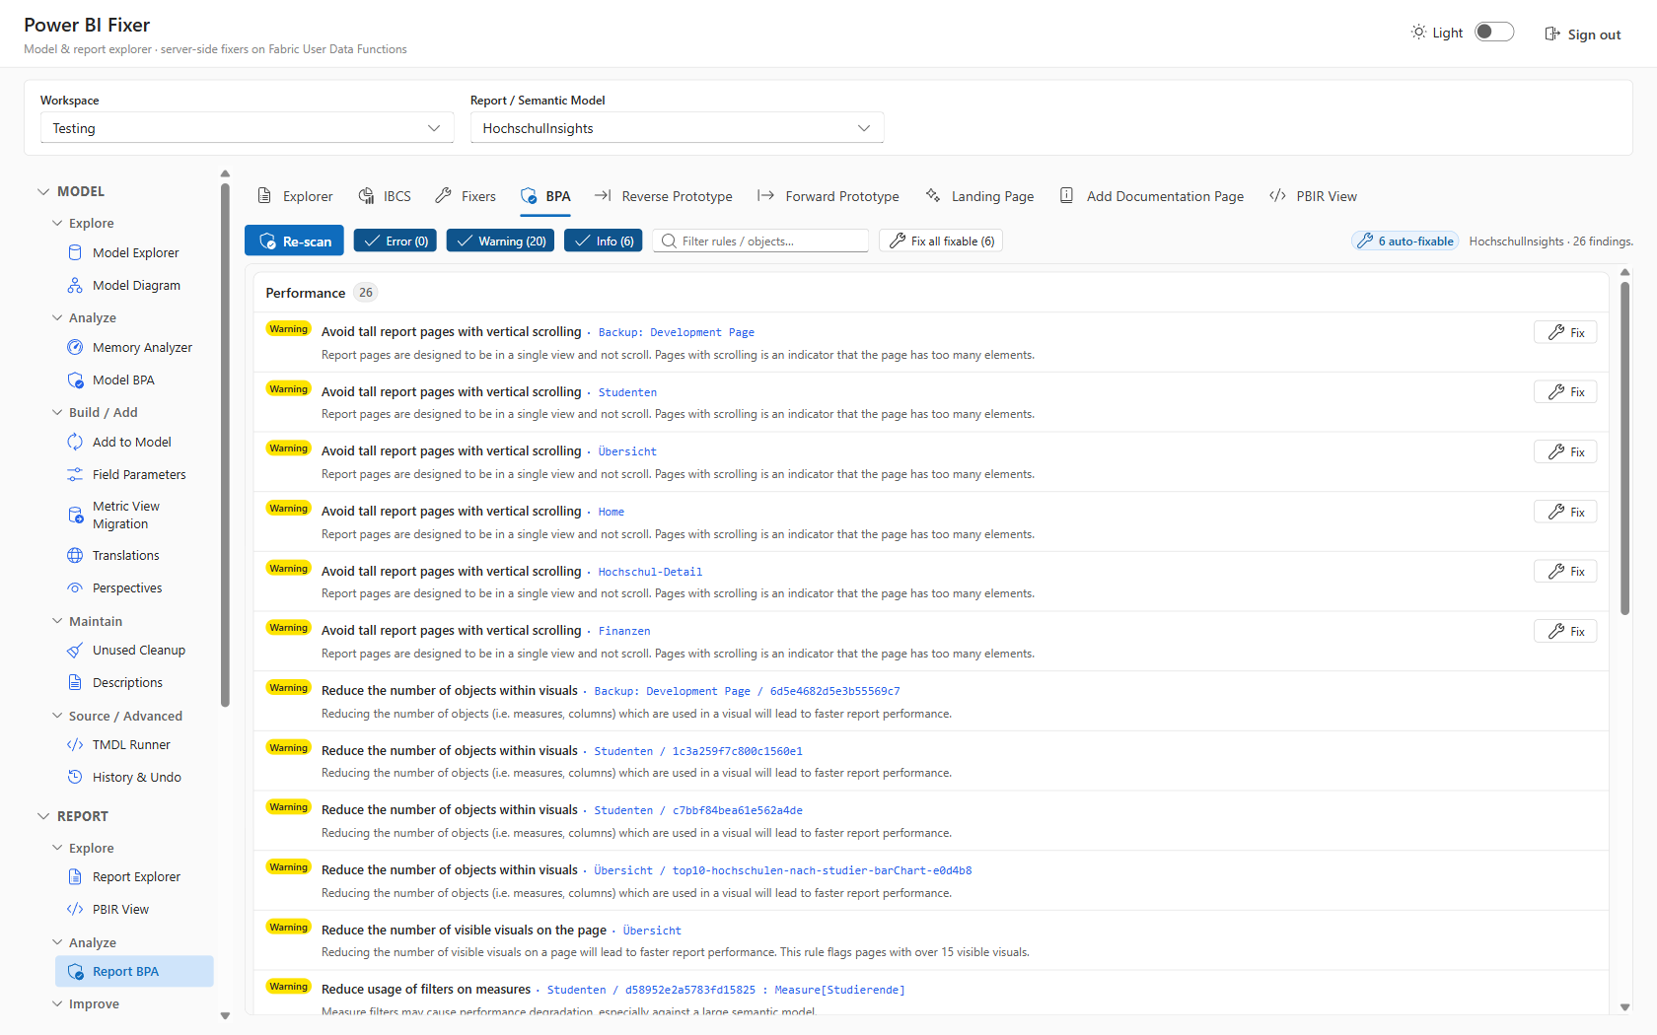Collapse the Explore group under MODEL
Image resolution: width=1657 pixels, height=1035 pixels.
57,223
